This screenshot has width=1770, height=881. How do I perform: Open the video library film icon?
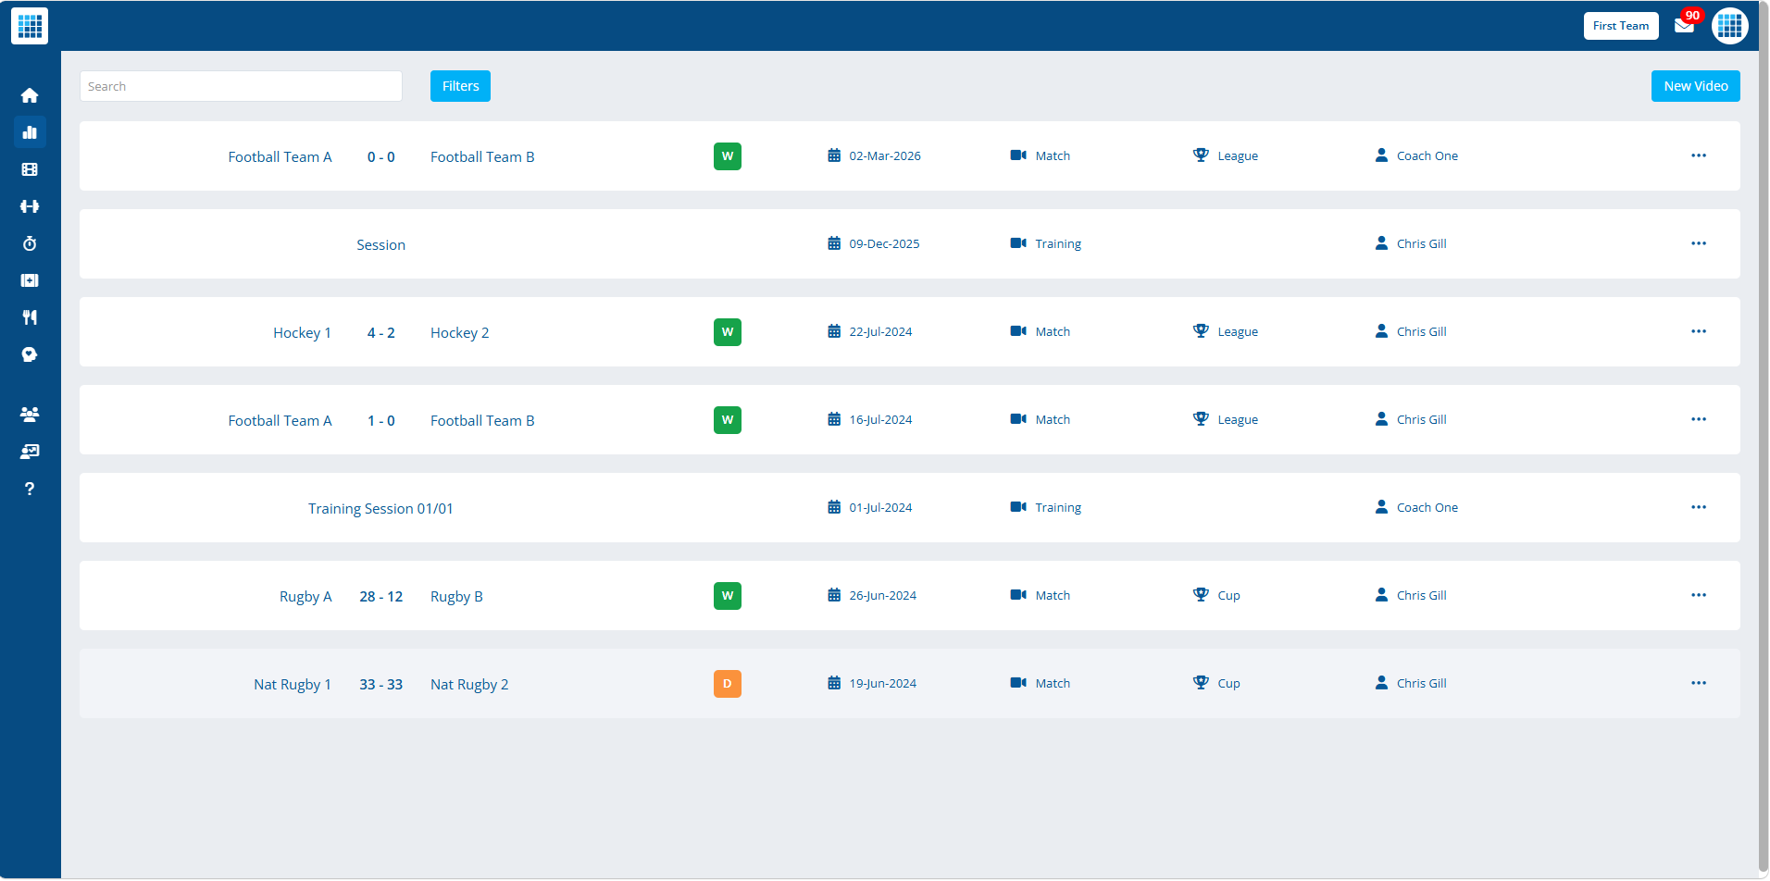(x=30, y=169)
